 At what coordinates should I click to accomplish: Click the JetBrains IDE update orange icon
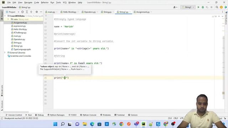tap(221, 7)
